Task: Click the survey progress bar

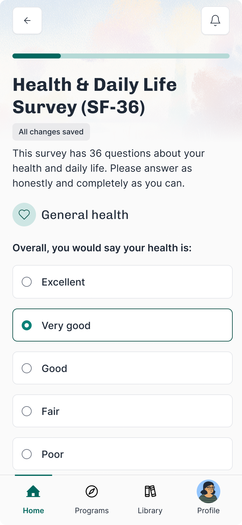Action: [121, 56]
